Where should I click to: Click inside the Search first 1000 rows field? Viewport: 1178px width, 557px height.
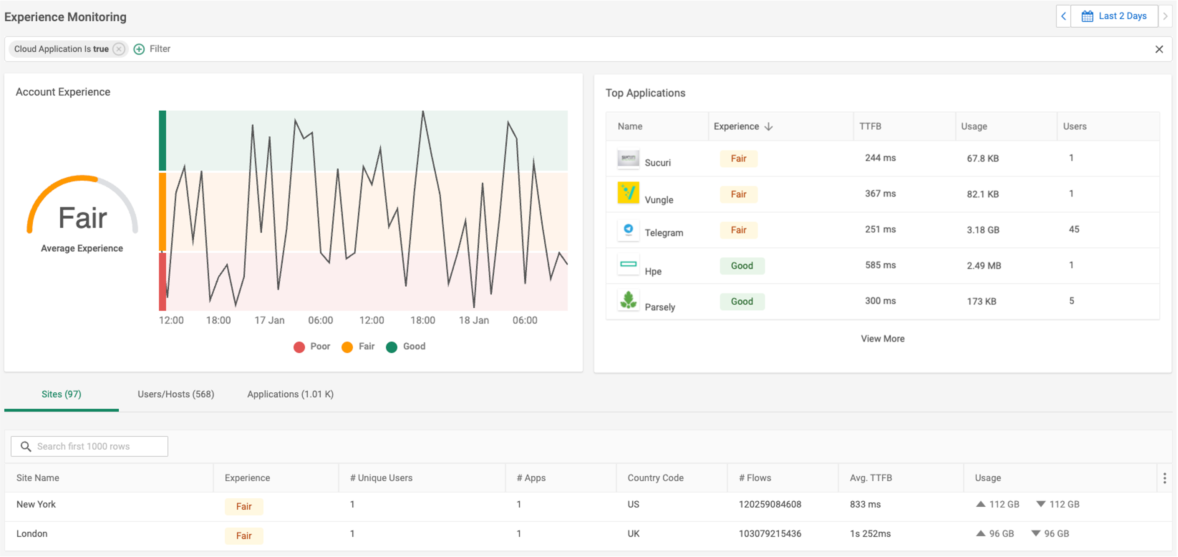point(89,446)
